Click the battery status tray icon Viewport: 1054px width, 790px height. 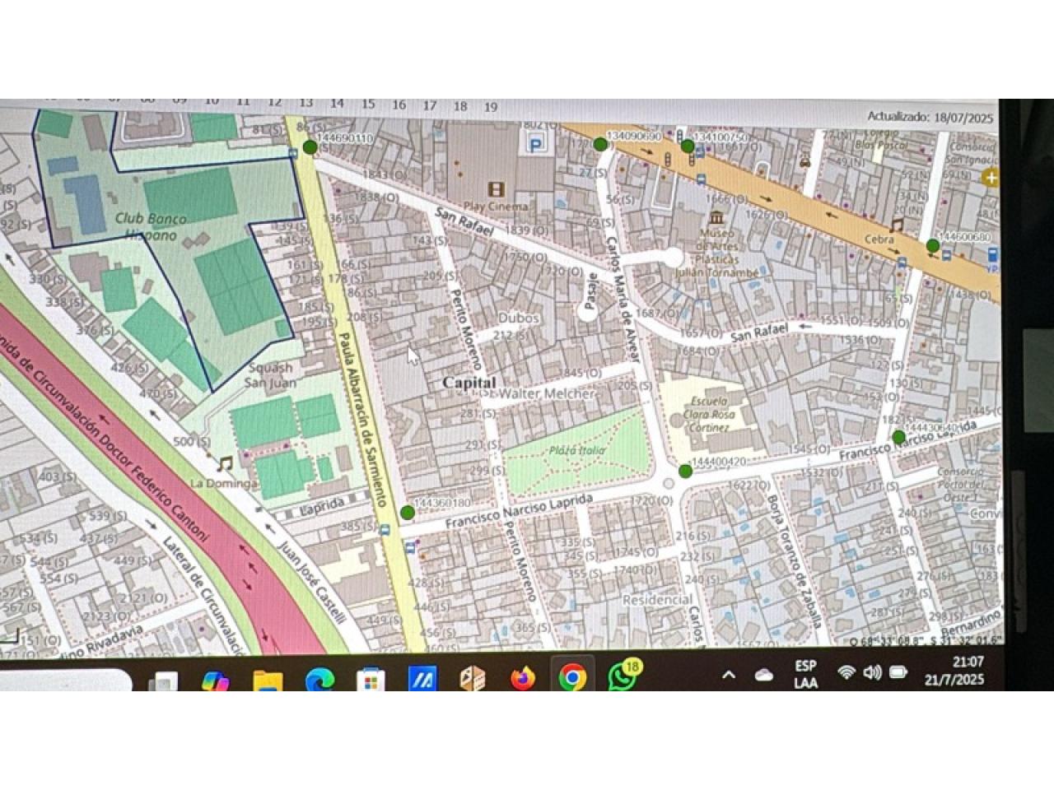point(898,672)
